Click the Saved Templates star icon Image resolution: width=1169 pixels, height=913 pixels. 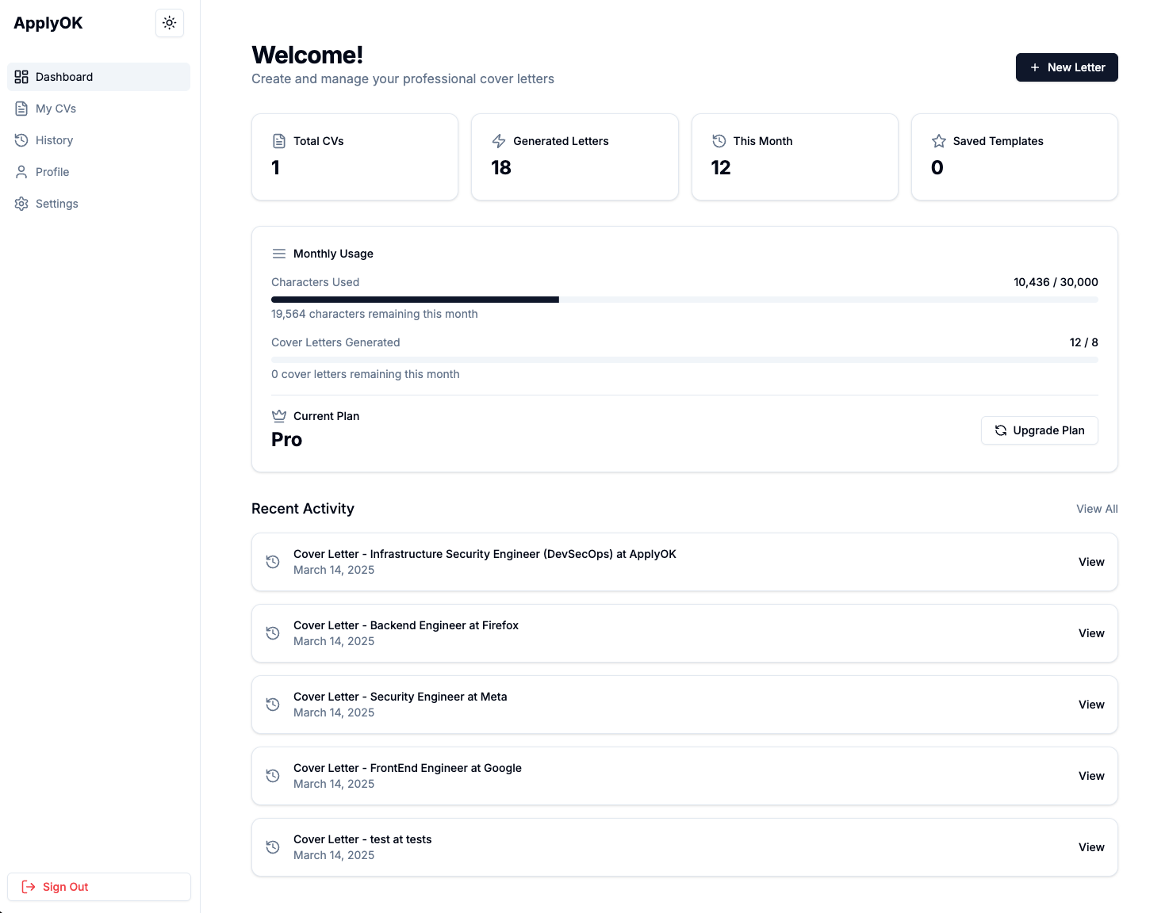click(x=939, y=141)
